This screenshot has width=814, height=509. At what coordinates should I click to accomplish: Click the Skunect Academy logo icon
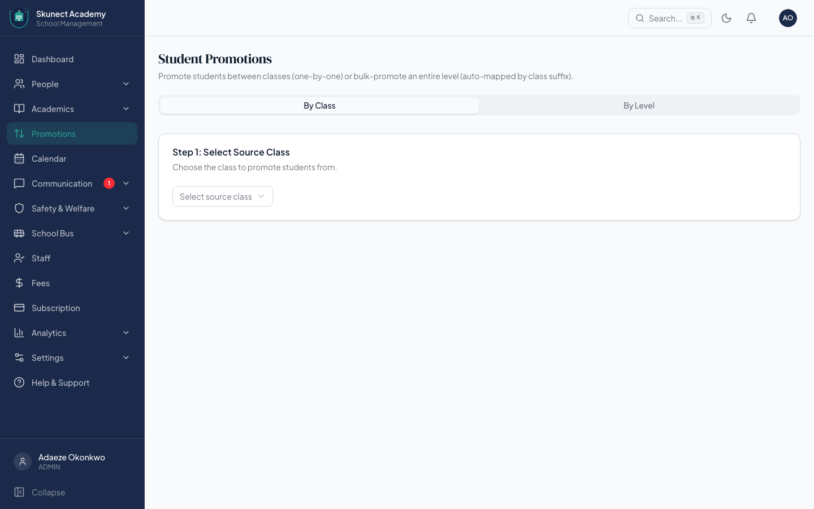pos(19,18)
